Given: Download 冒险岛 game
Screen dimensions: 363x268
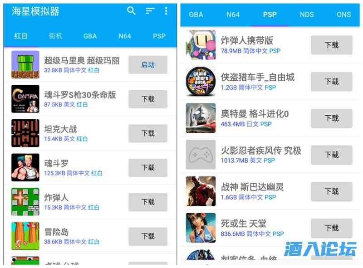Looking at the screenshot, I should click(x=148, y=236).
